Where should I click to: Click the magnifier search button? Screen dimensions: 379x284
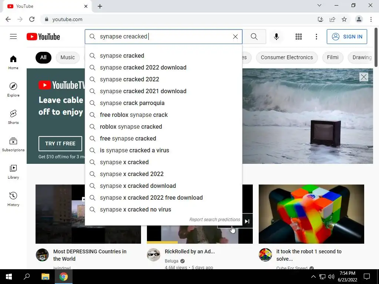pyautogui.click(x=254, y=37)
